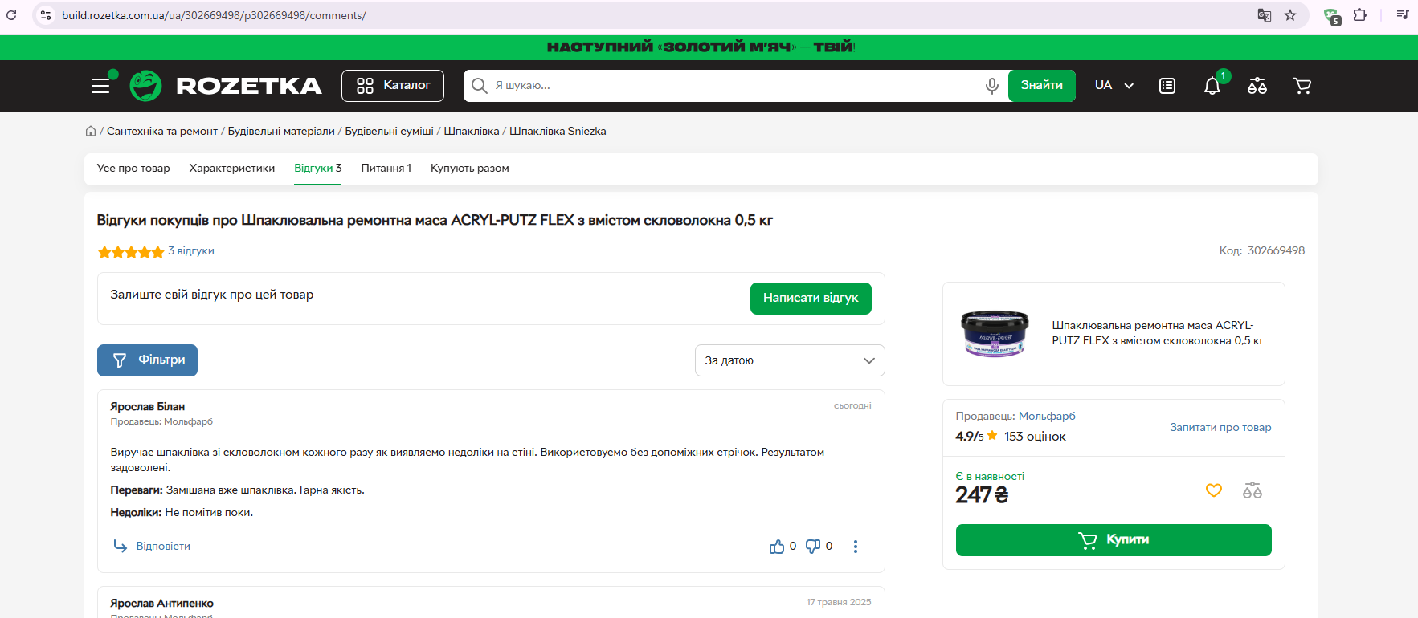Add product to comparison via sidebar scales icon
Screen dimensions: 1418x618
1252,490
